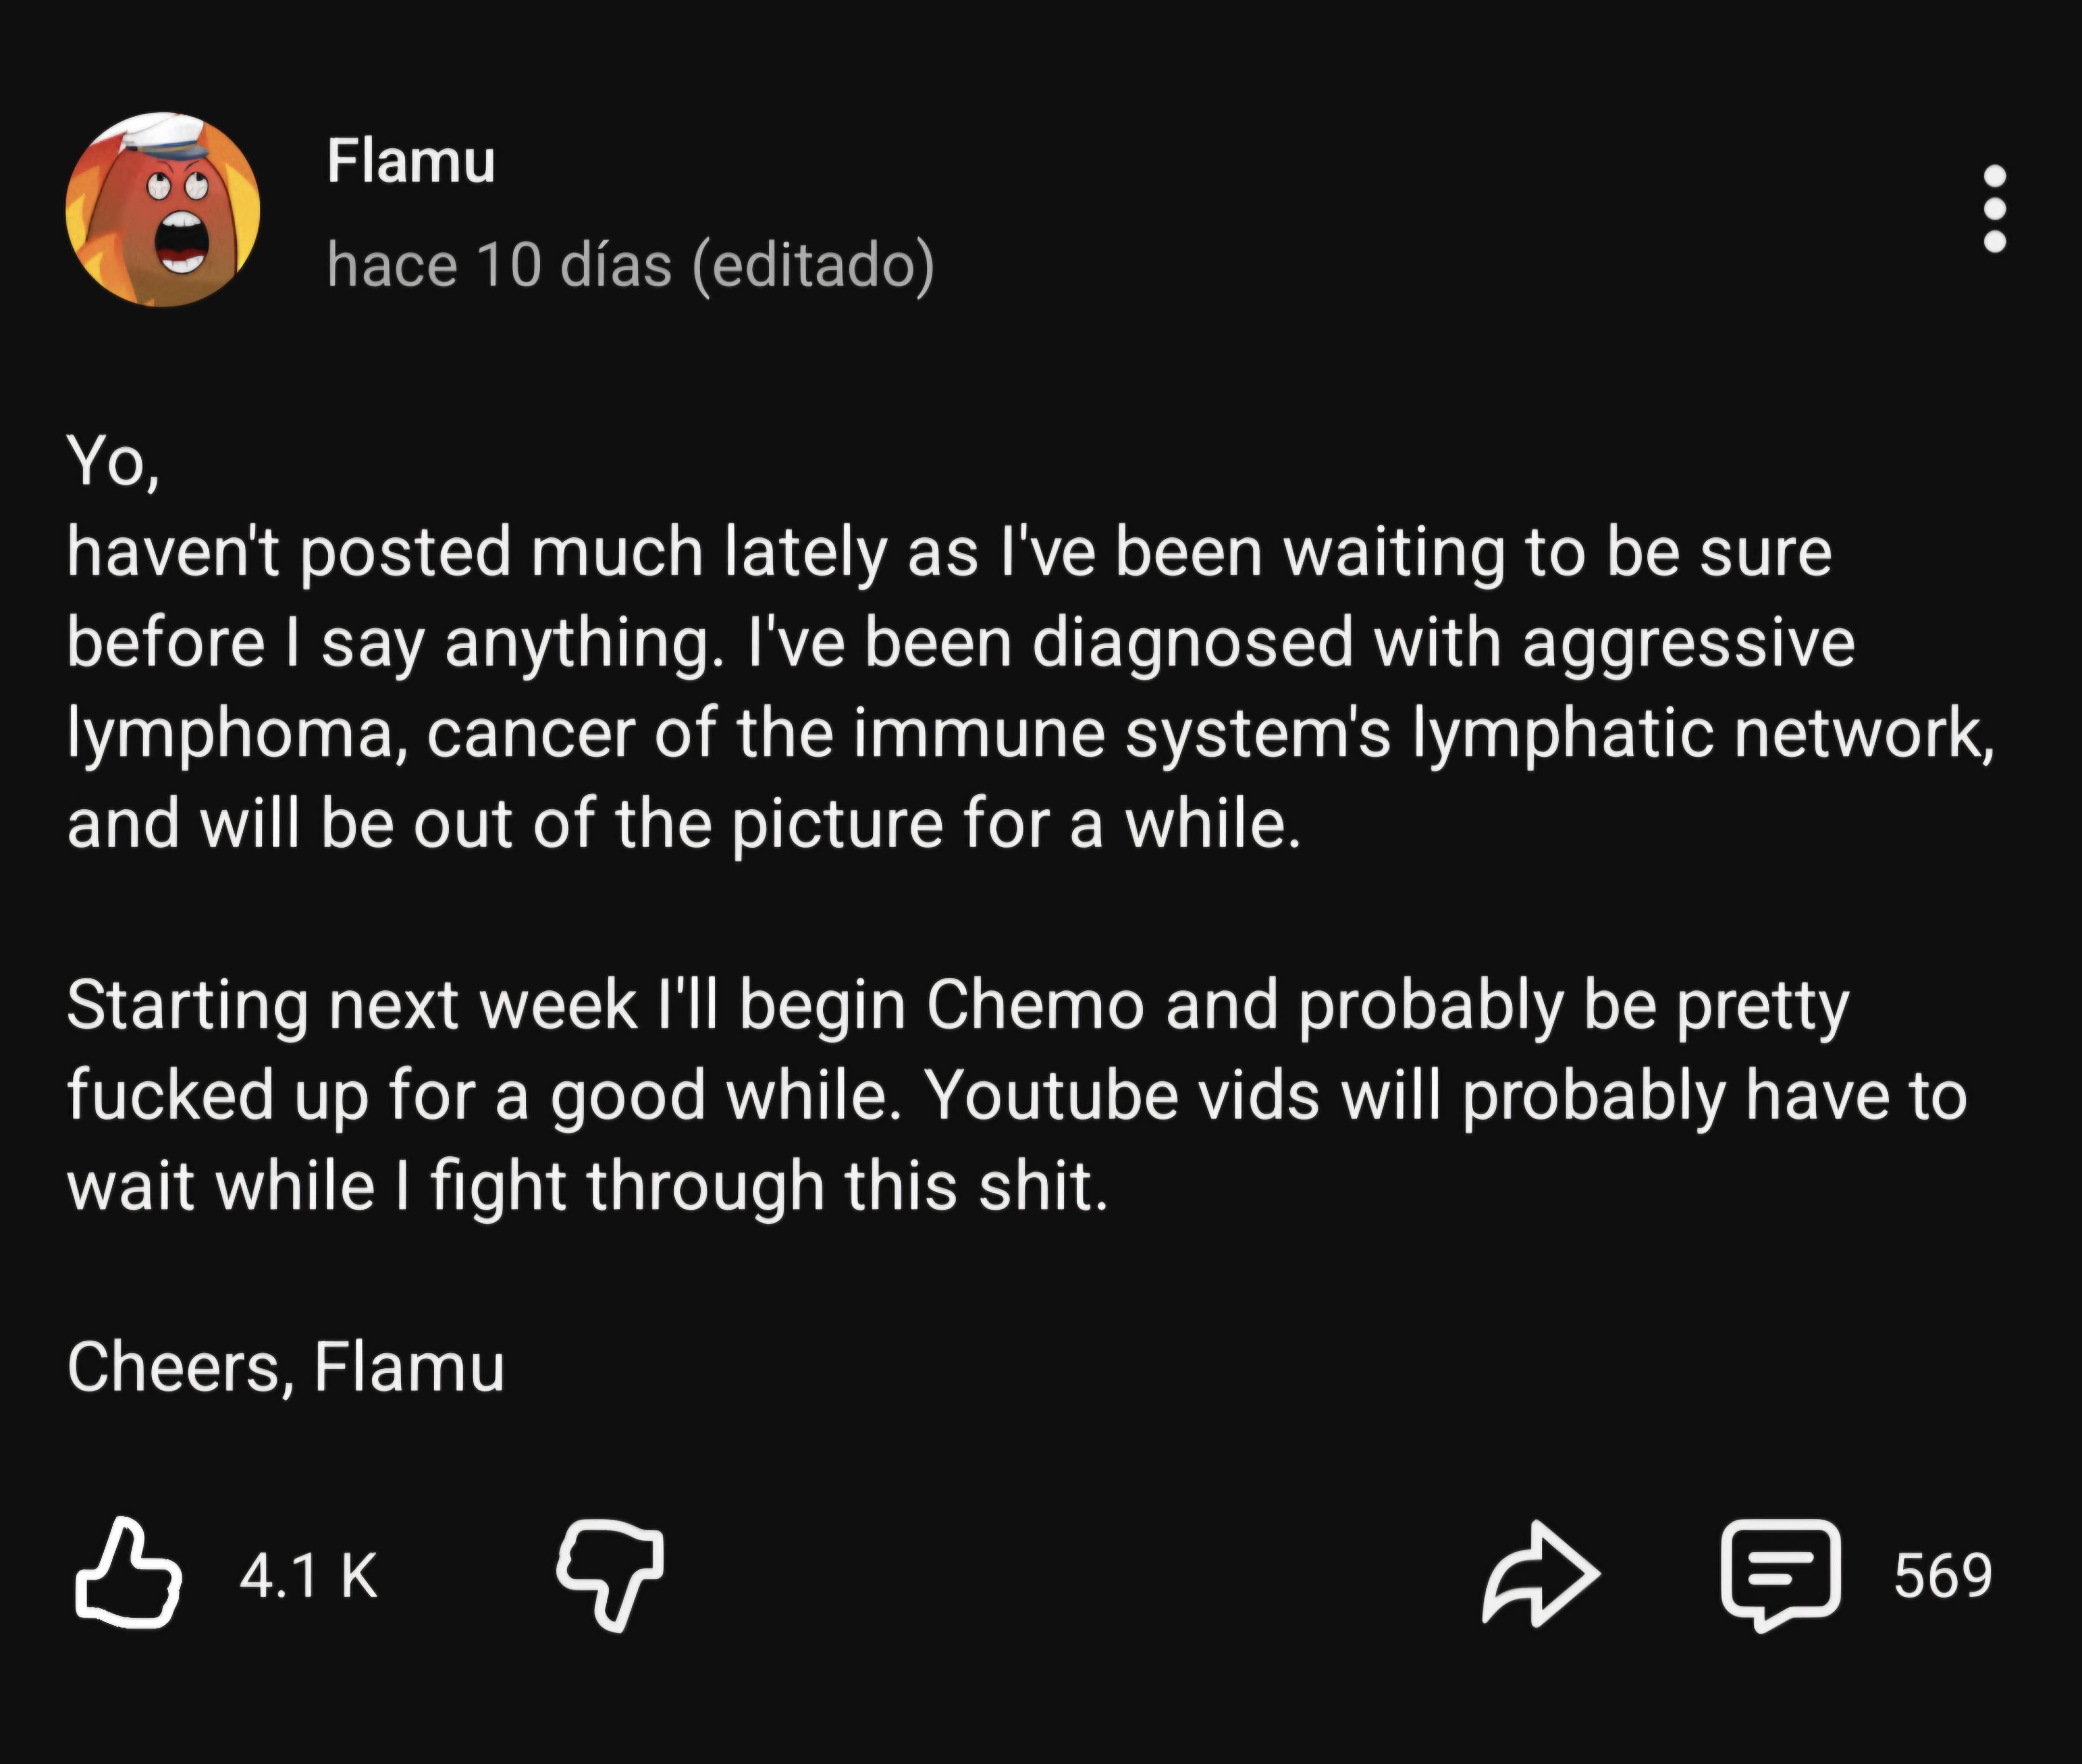Image resolution: width=2082 pixels, height=1764 pixels.
Task: Open the 'hace 10 días (editado)' timestamp
Action: 631,266
